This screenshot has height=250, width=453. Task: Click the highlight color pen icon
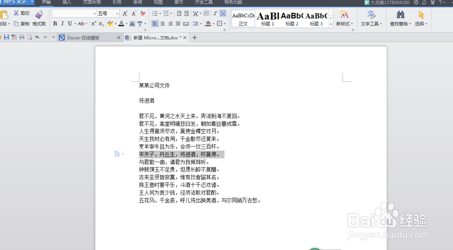110,24
